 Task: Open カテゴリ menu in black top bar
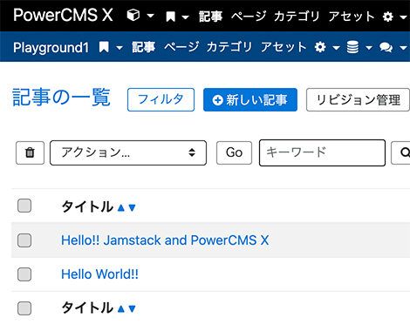[297, 17]
